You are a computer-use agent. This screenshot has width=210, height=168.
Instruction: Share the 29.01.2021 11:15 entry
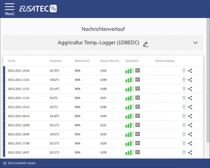[x=190, y=98]
